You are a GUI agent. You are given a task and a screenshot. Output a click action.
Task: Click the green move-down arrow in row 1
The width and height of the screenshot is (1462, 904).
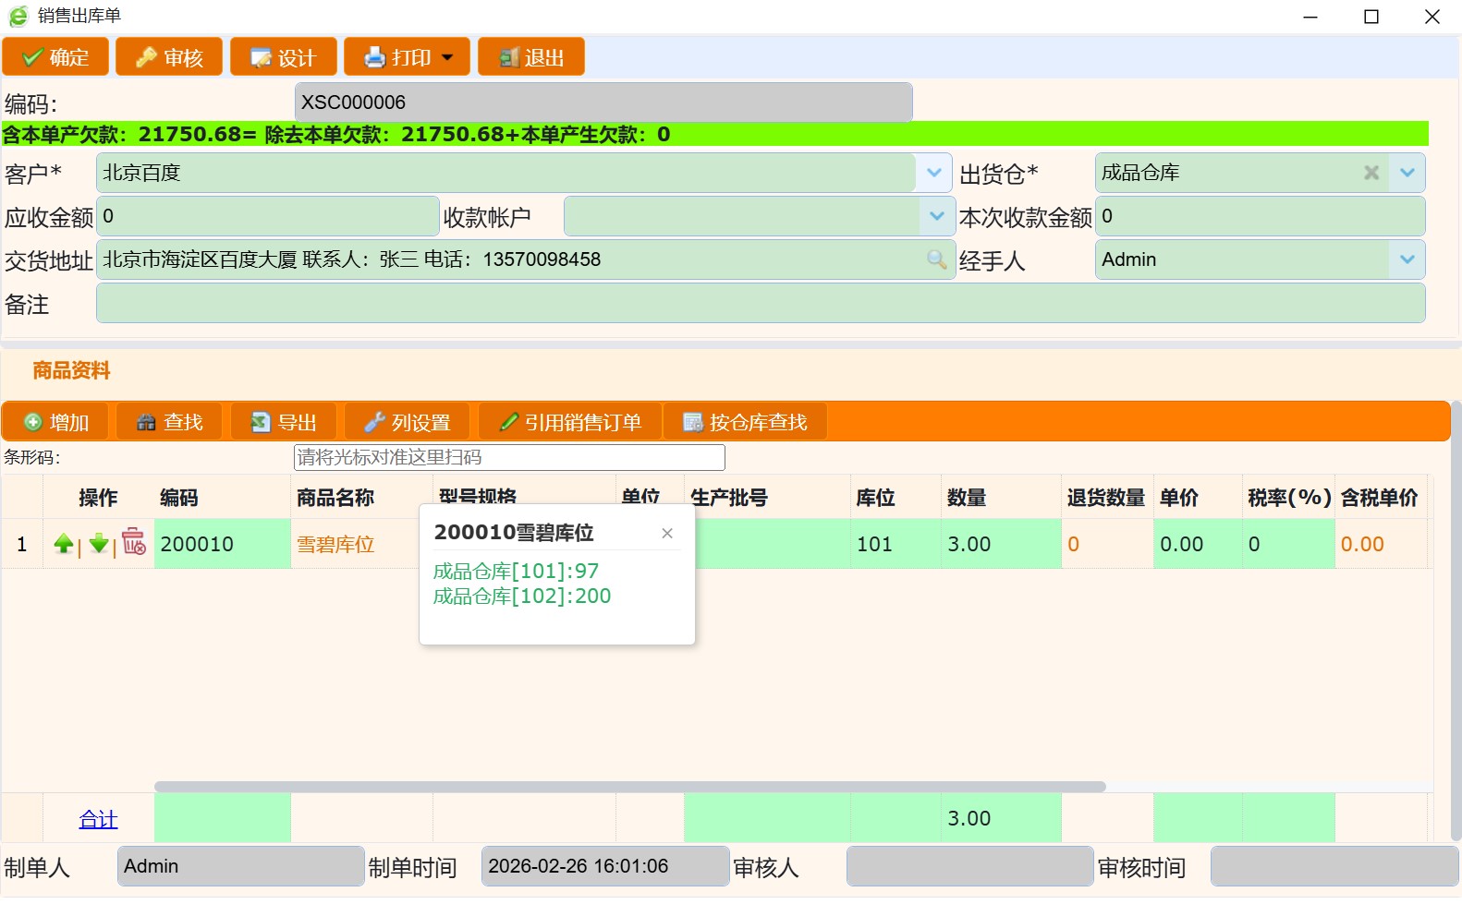[x=99, y=544]
